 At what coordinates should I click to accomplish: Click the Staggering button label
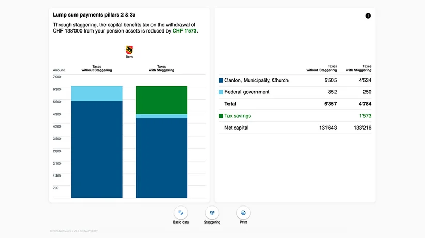212,222
